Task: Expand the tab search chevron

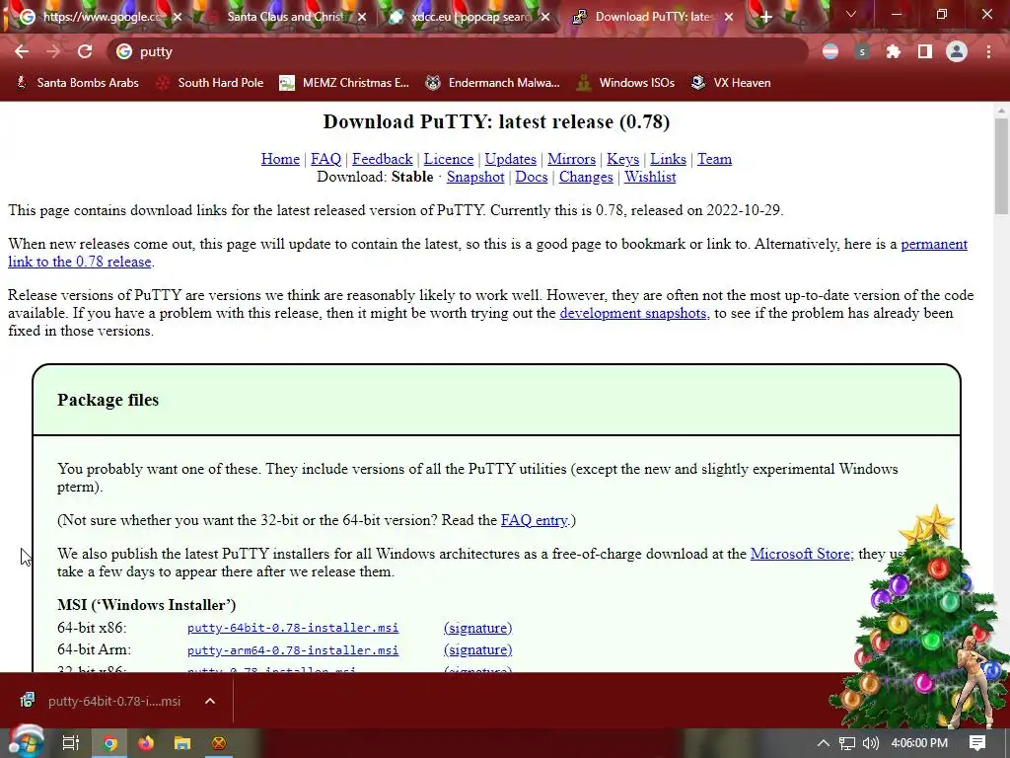Action: click(x=851, y=14)
